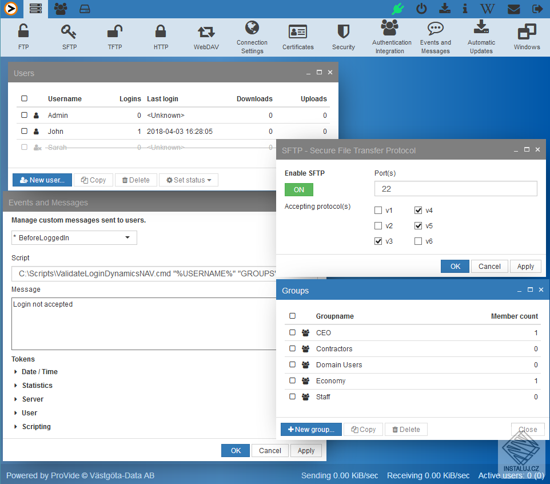The width and height of the screenshot is (550, 484).
Task: Click the Message text area
Action: (144, 324)
